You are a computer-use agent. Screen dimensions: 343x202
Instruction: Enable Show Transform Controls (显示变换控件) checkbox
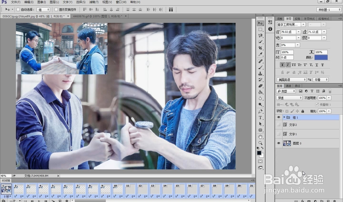pos(56,10)
